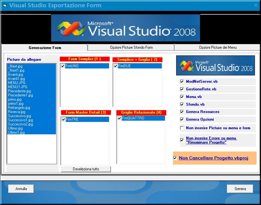The height and width of the screenshot is (205, 261).
Task: Click the large Visual Studio 2008 banner
Action: pyautogui.click(x=126, y=28)
